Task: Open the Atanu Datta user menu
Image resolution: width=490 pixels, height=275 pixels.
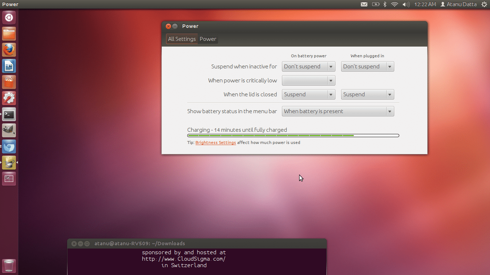Action: click(458, 4)
